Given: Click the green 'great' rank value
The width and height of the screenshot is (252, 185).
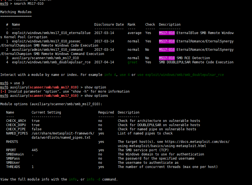Looking at the screenshot, I should coord(133,62).
